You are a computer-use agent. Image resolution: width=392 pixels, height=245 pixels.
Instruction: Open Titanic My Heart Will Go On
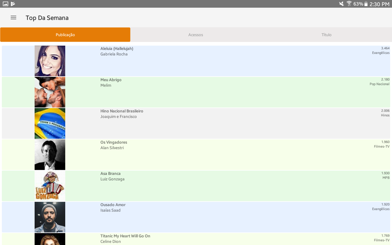pyautogui.click(x=125, y=236)
